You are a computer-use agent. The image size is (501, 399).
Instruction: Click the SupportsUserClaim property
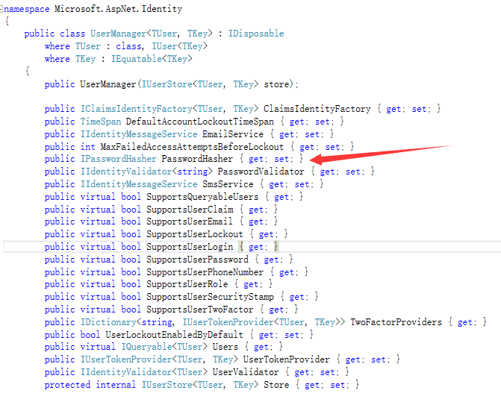click(190, 210)
